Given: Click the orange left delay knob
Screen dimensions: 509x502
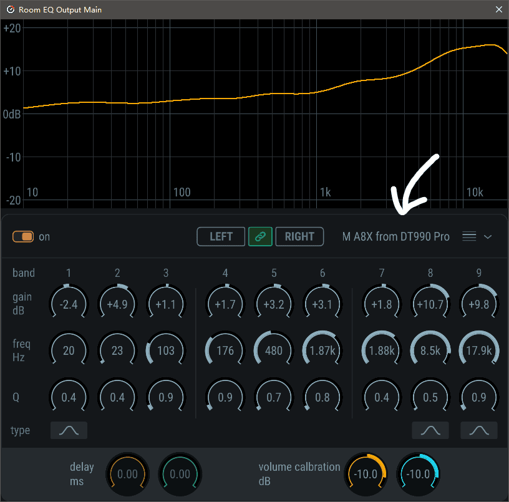Looking at the screenshot, I should click(x=127, y=474).
